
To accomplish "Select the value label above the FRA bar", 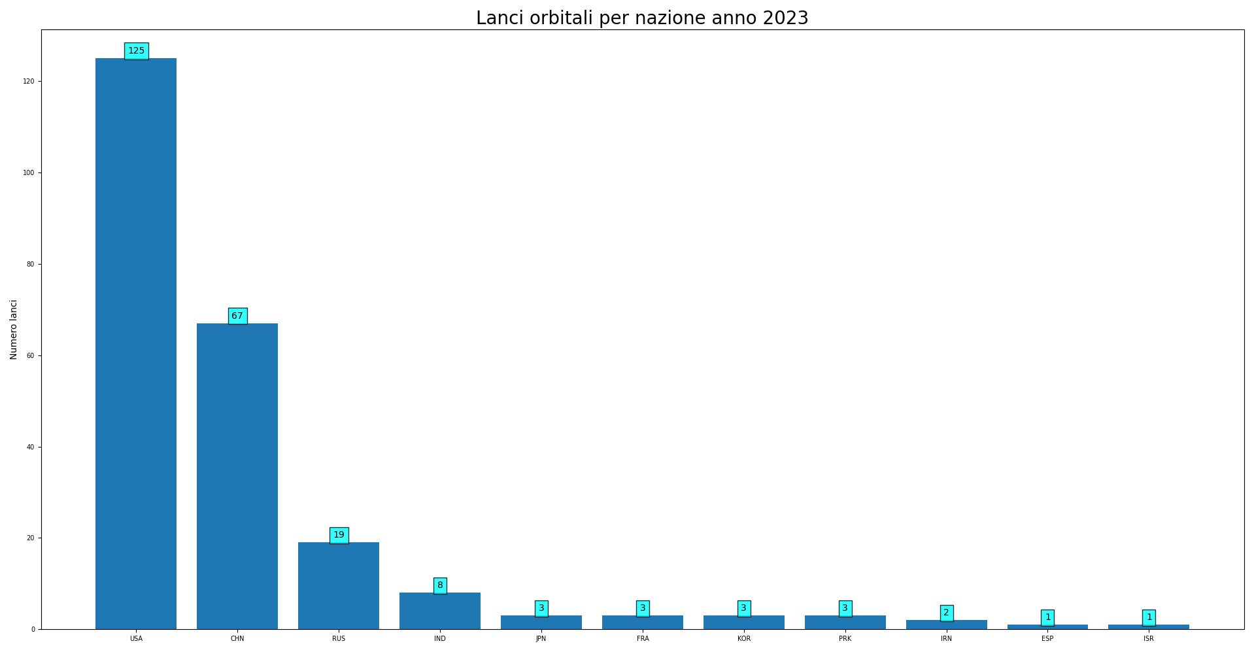I will point(643,608).
